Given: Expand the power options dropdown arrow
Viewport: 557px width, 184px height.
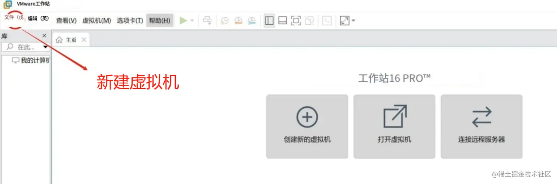Looking at the screenshot, I should 192,21.
